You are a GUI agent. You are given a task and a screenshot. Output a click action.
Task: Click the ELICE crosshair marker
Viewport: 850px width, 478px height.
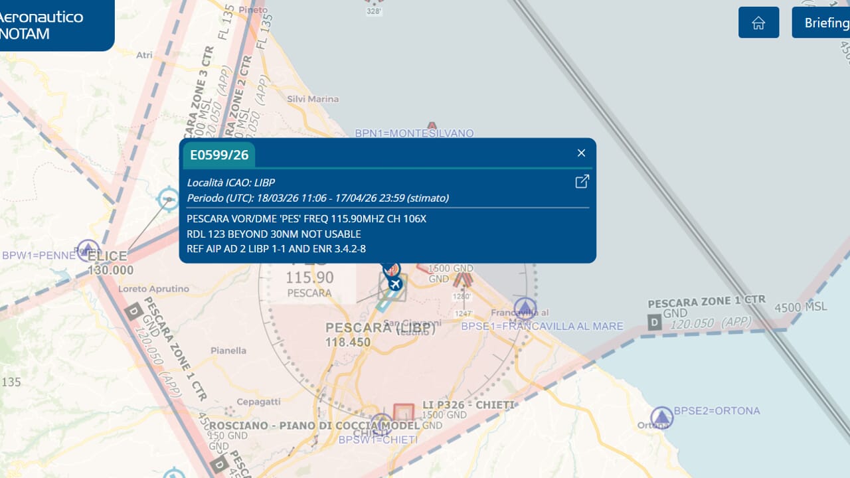click(169, 199)
